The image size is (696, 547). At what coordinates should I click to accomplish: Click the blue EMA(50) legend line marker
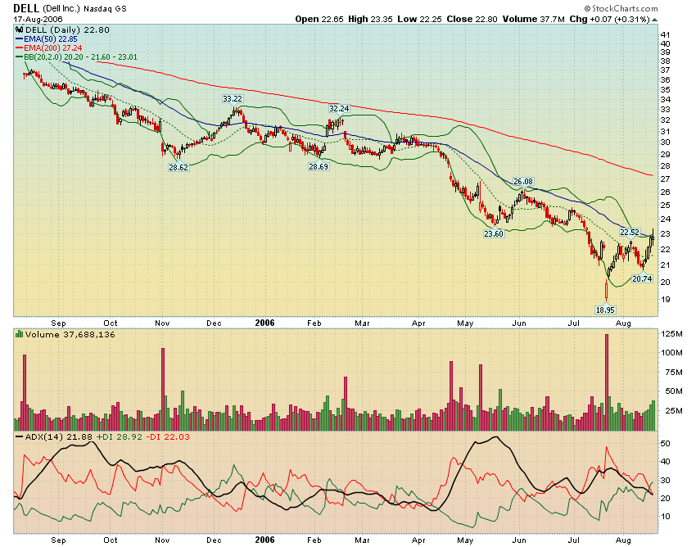pyautogui.click(x=19, y=39)
